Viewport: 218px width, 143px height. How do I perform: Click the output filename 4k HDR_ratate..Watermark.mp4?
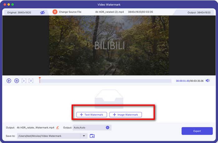(36, 127)
